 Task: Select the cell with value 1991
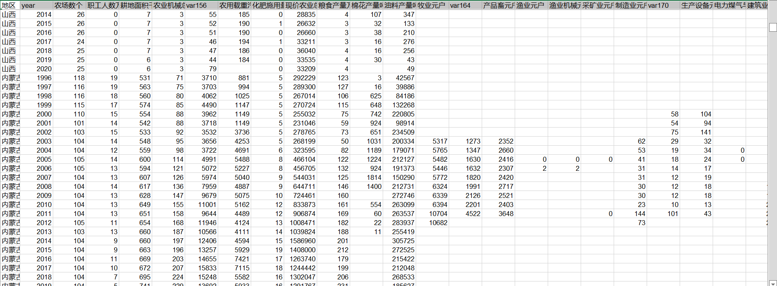coord(465,186)
